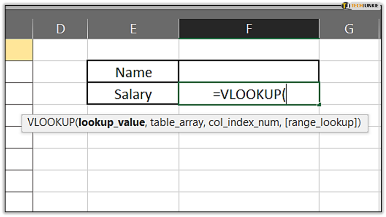Click the green fill handle on cell F3

[319, 104]
